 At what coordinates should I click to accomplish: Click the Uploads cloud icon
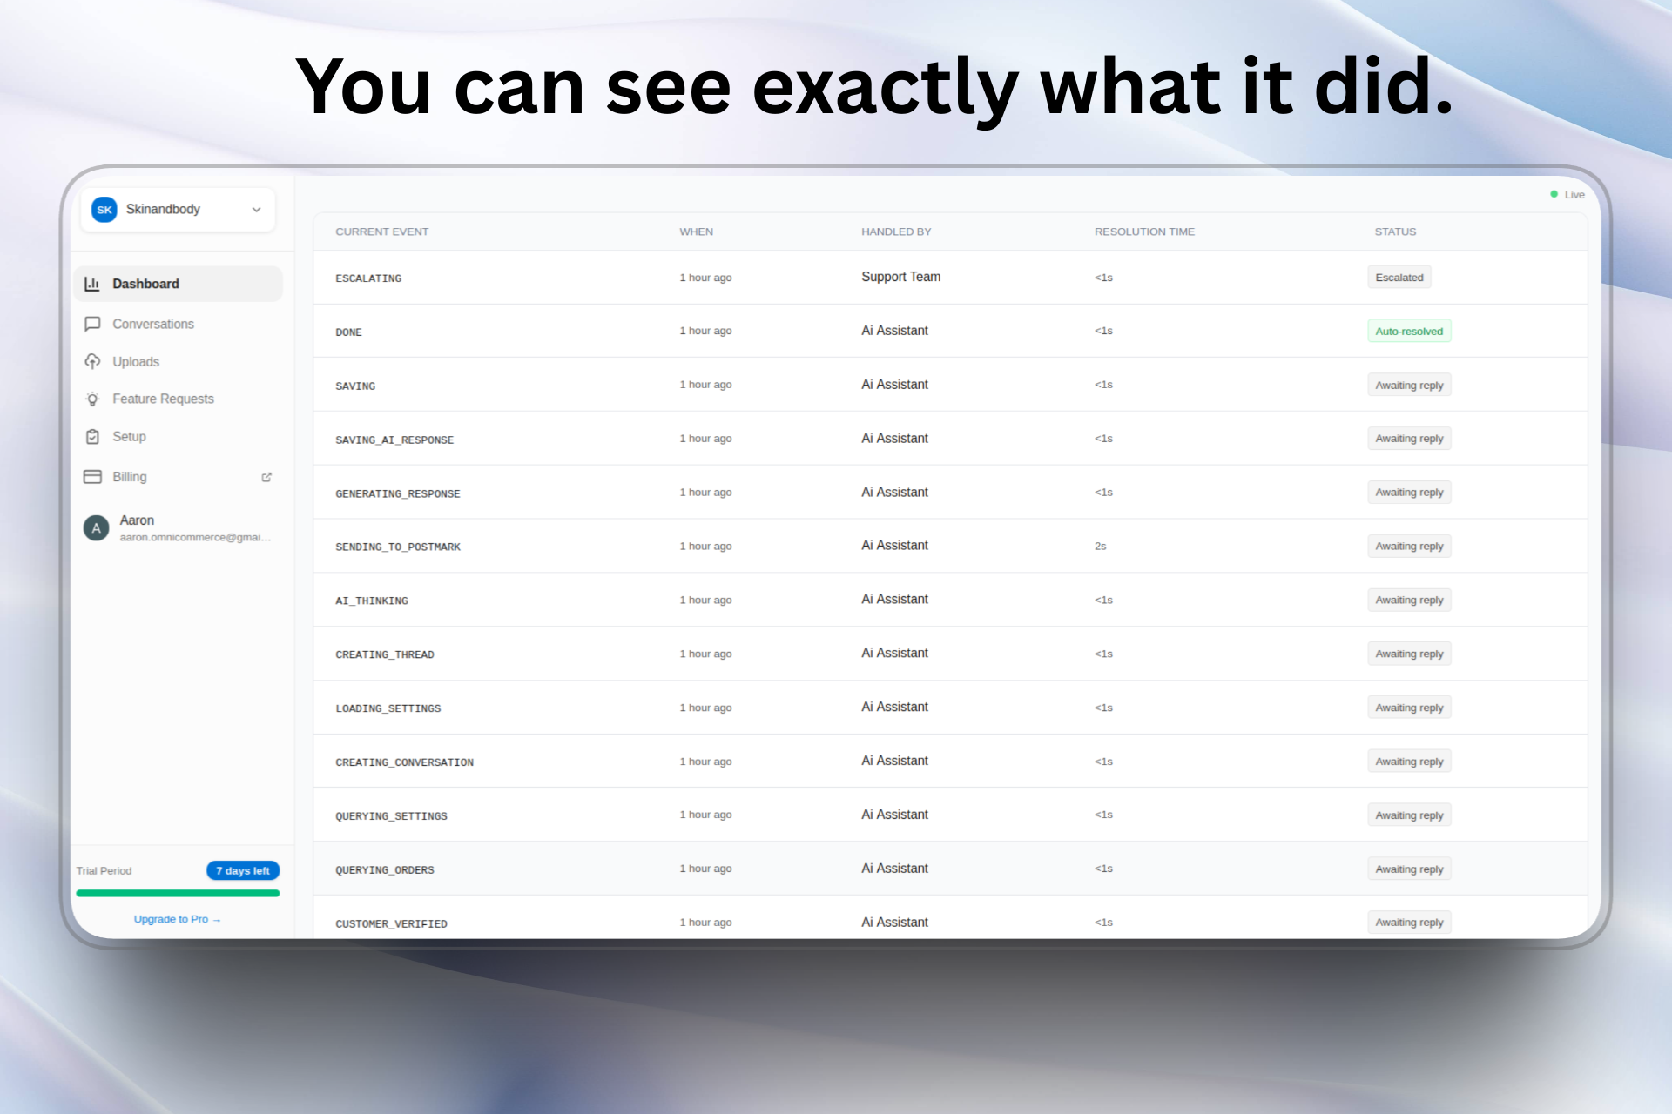[x=92, y=361]
